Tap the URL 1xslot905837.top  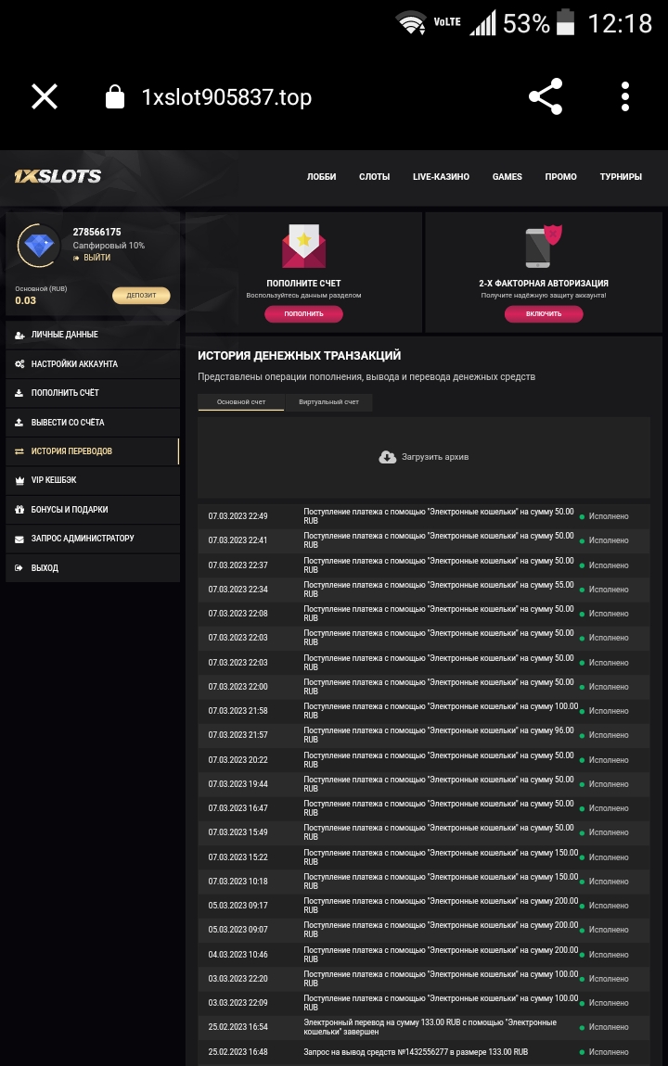[x=226, y=97]
